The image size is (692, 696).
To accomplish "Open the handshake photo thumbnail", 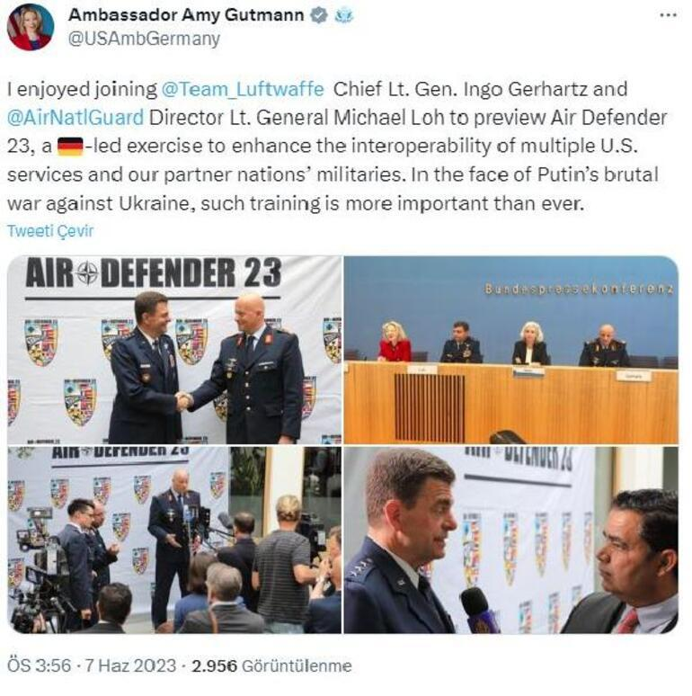I will (x=174, y=350).
